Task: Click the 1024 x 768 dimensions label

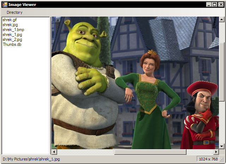Action: pyautogui.click(x=208, y=159)
